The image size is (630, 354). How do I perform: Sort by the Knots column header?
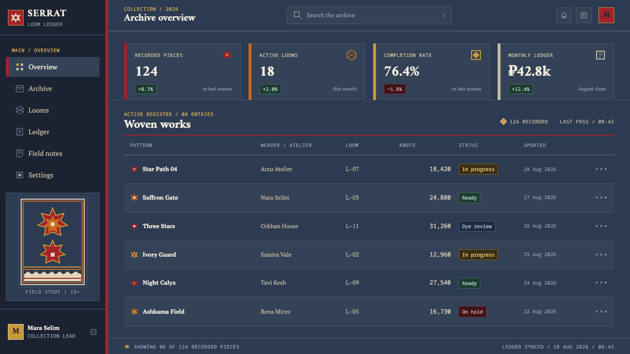407,146
